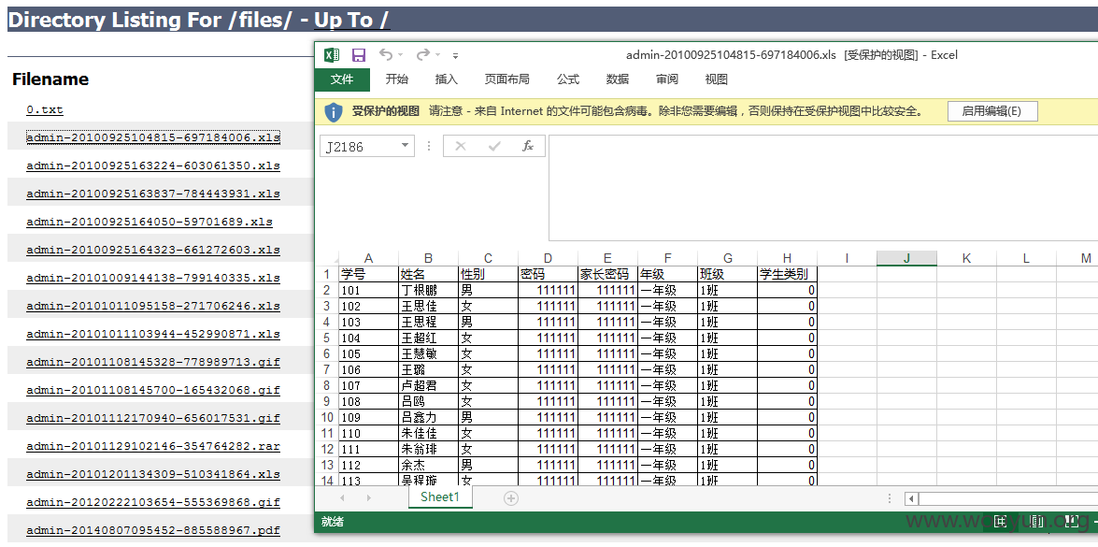Open admin-20101112170940-656017531.gif link
The height and width of the screenshot is (547, 1098).
click(153, 418)
